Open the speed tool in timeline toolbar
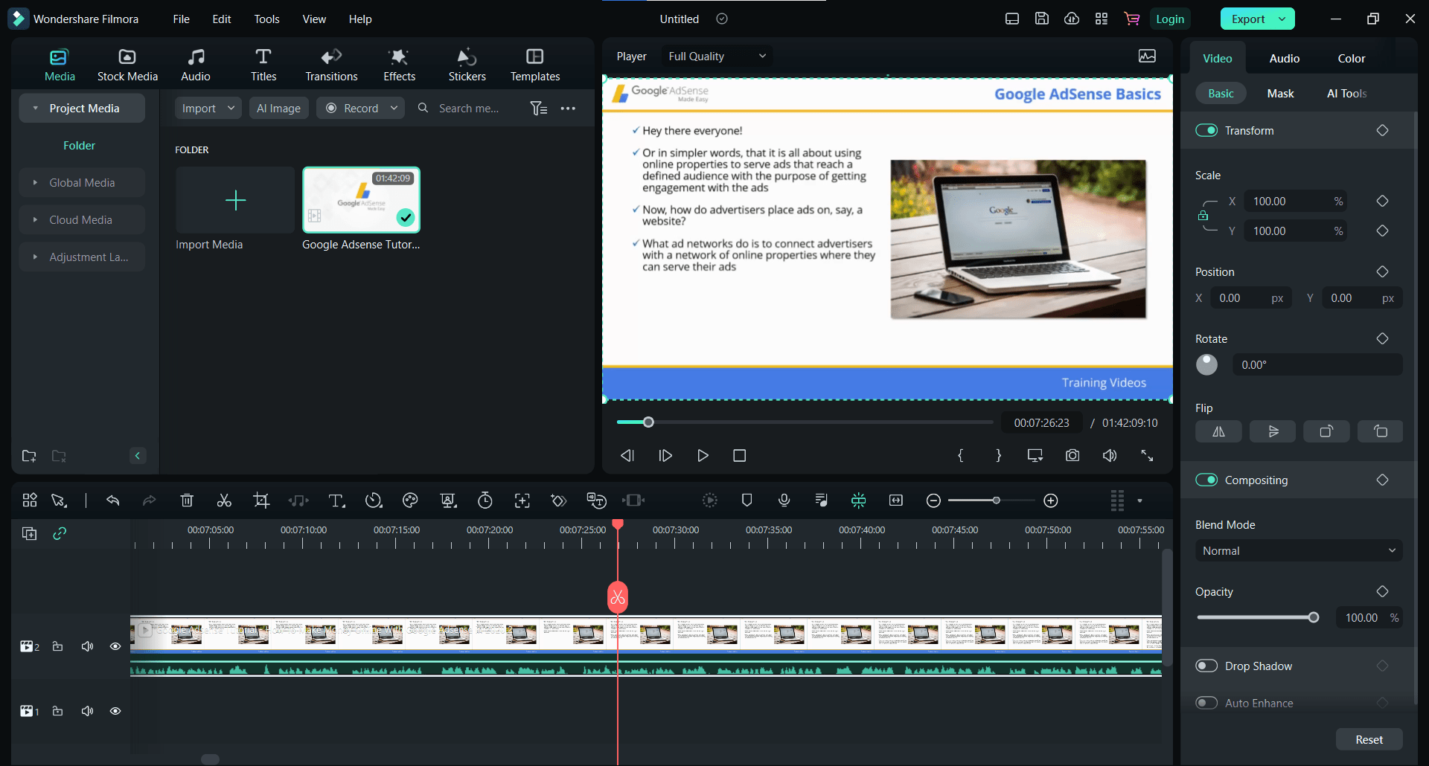 click(x=374, y=501)
